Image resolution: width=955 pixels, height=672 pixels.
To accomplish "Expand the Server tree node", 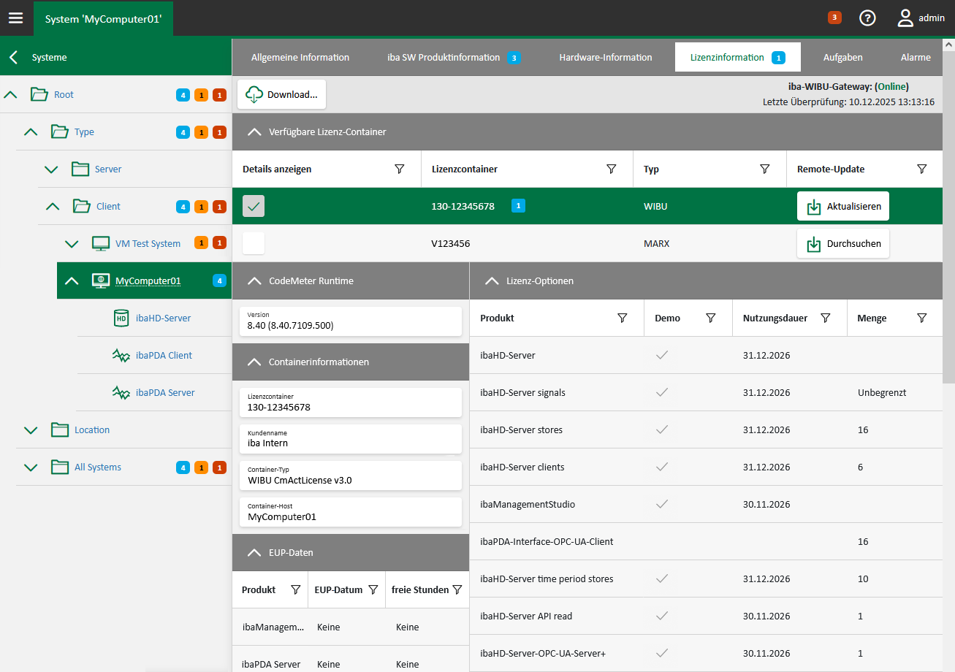I will coord(51,169).
